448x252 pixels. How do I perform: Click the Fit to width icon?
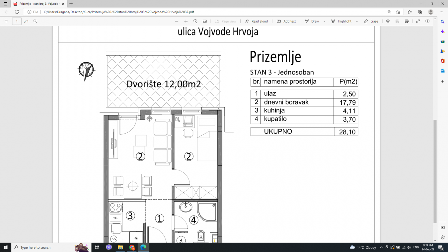tap(205, 21)
